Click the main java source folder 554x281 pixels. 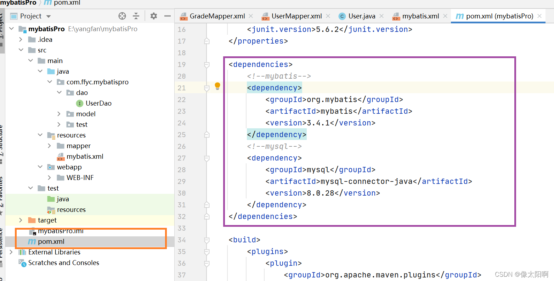(63, 71)
